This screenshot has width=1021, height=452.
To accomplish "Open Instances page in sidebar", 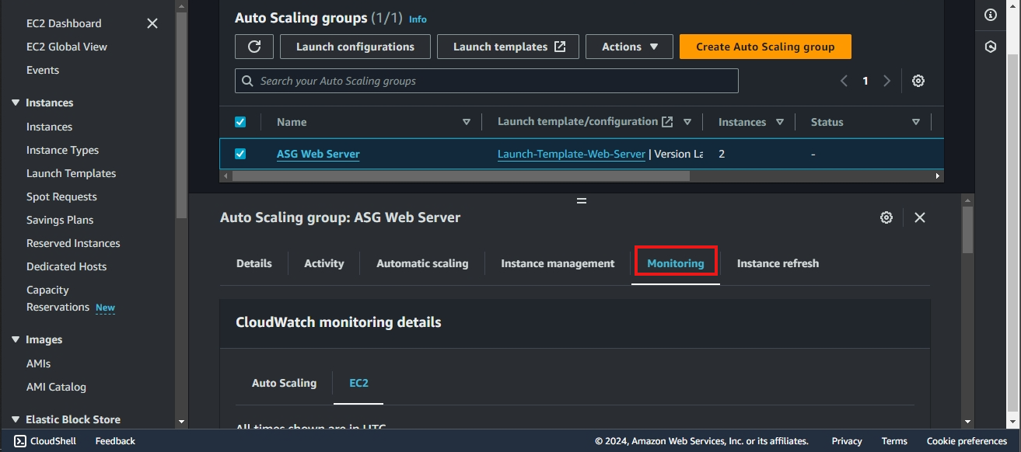I will tap(49, 127).
